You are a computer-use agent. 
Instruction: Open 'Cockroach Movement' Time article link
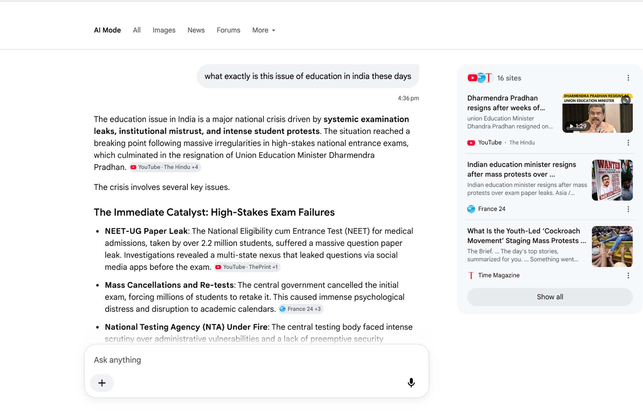(527, 236)
